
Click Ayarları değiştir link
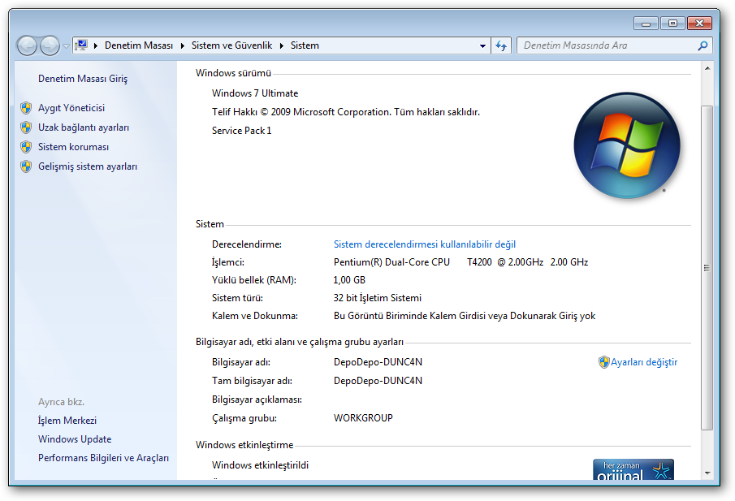[643, 362]
